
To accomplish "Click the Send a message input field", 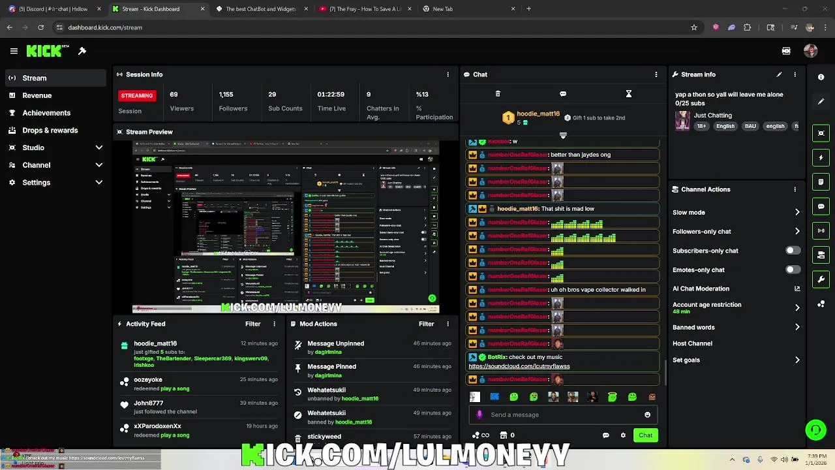I will (563, 415).
